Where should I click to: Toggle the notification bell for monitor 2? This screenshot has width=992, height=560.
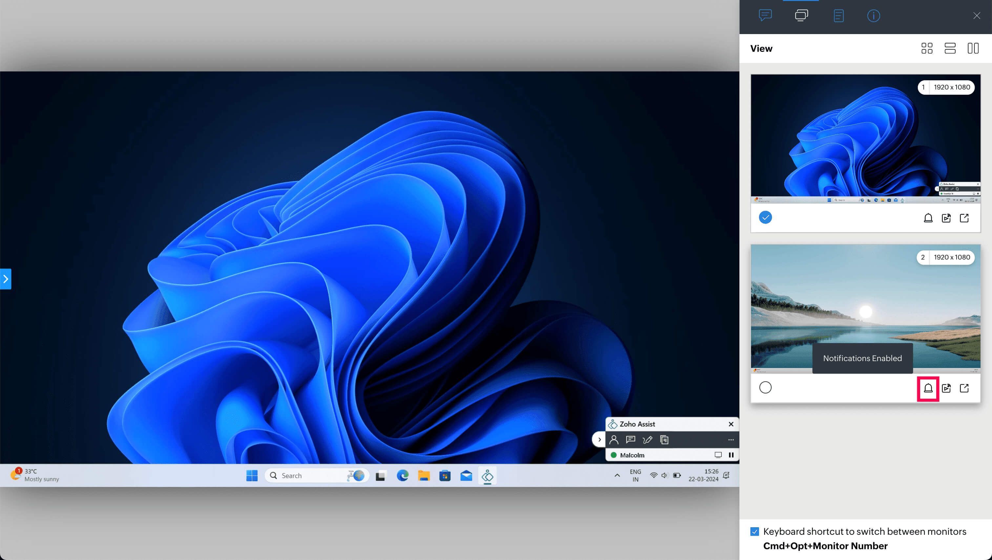tap(928, 388)
